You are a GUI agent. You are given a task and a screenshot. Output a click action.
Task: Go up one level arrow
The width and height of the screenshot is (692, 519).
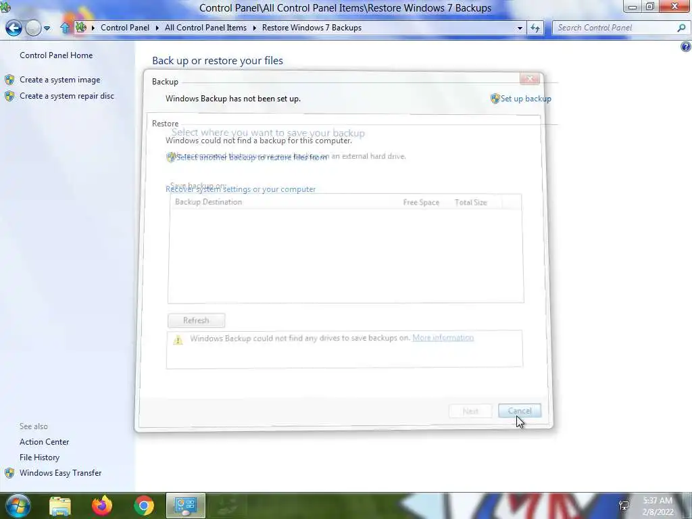click(x=65, y=28)
